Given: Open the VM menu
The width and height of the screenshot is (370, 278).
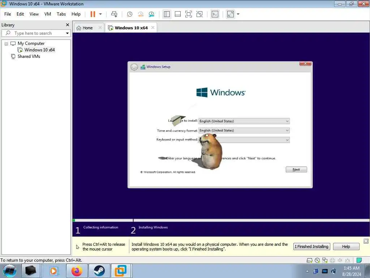Looking at the screenshot, I should (48, 14).
